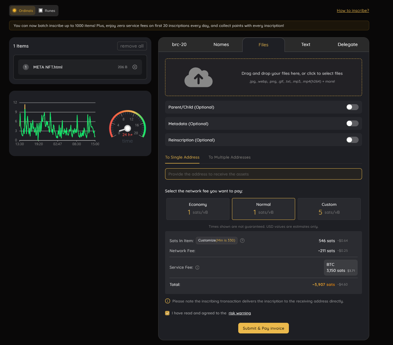Click the Sats In Item help icon
The height and width of the screenshot is (345, 393).
242,241
